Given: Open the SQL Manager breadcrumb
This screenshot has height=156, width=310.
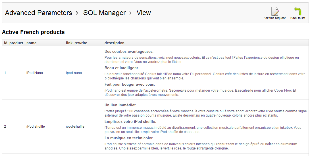Looking at the screenshot, I should [x=104, y=13].
